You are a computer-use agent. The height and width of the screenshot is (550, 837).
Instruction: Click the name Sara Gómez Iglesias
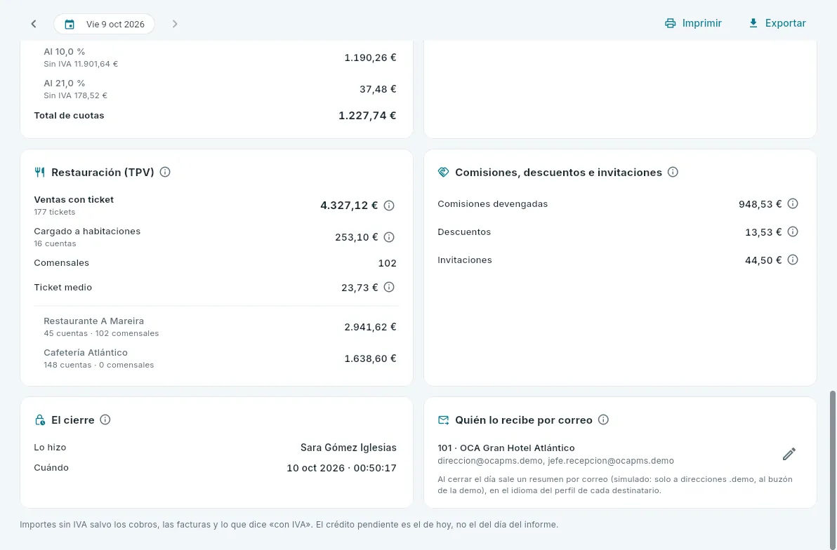click(x=348, y=448)
